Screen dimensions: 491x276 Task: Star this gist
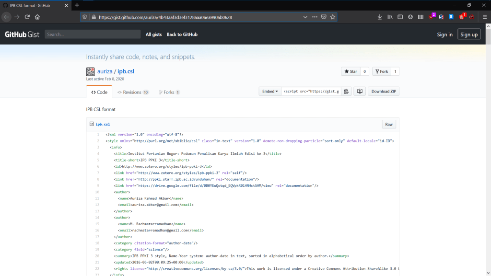click(350, 71)
